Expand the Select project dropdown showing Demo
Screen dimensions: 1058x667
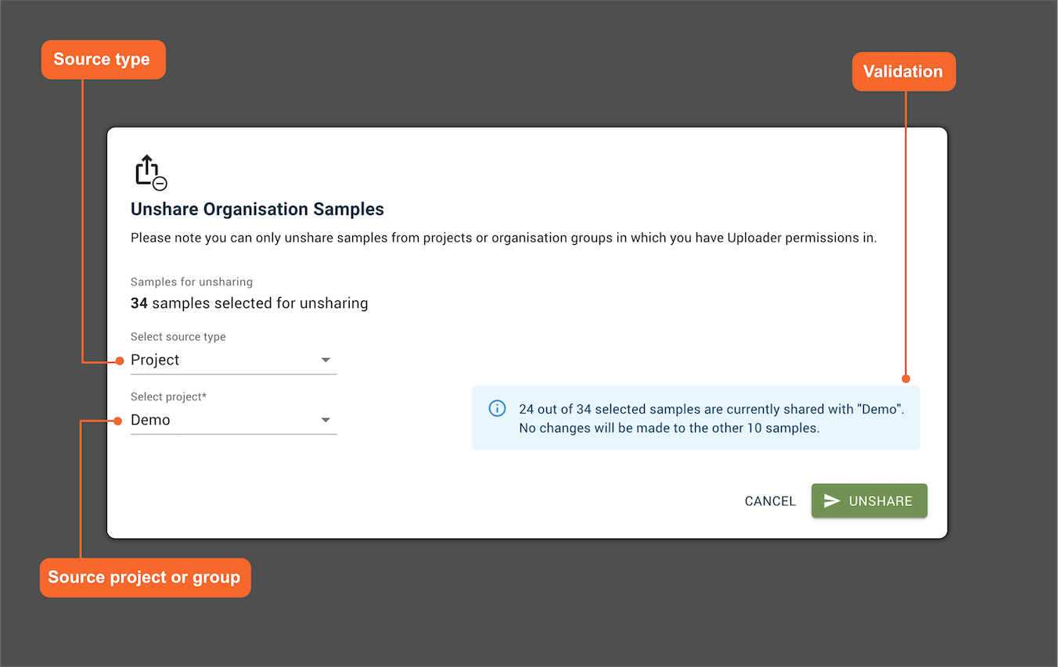pyautogui.click(x=326, y=420)
